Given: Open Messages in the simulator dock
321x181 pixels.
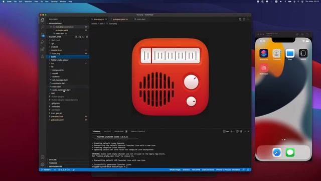Looking at the screenshot, I should pyautogui.click(x=290, y=152).
